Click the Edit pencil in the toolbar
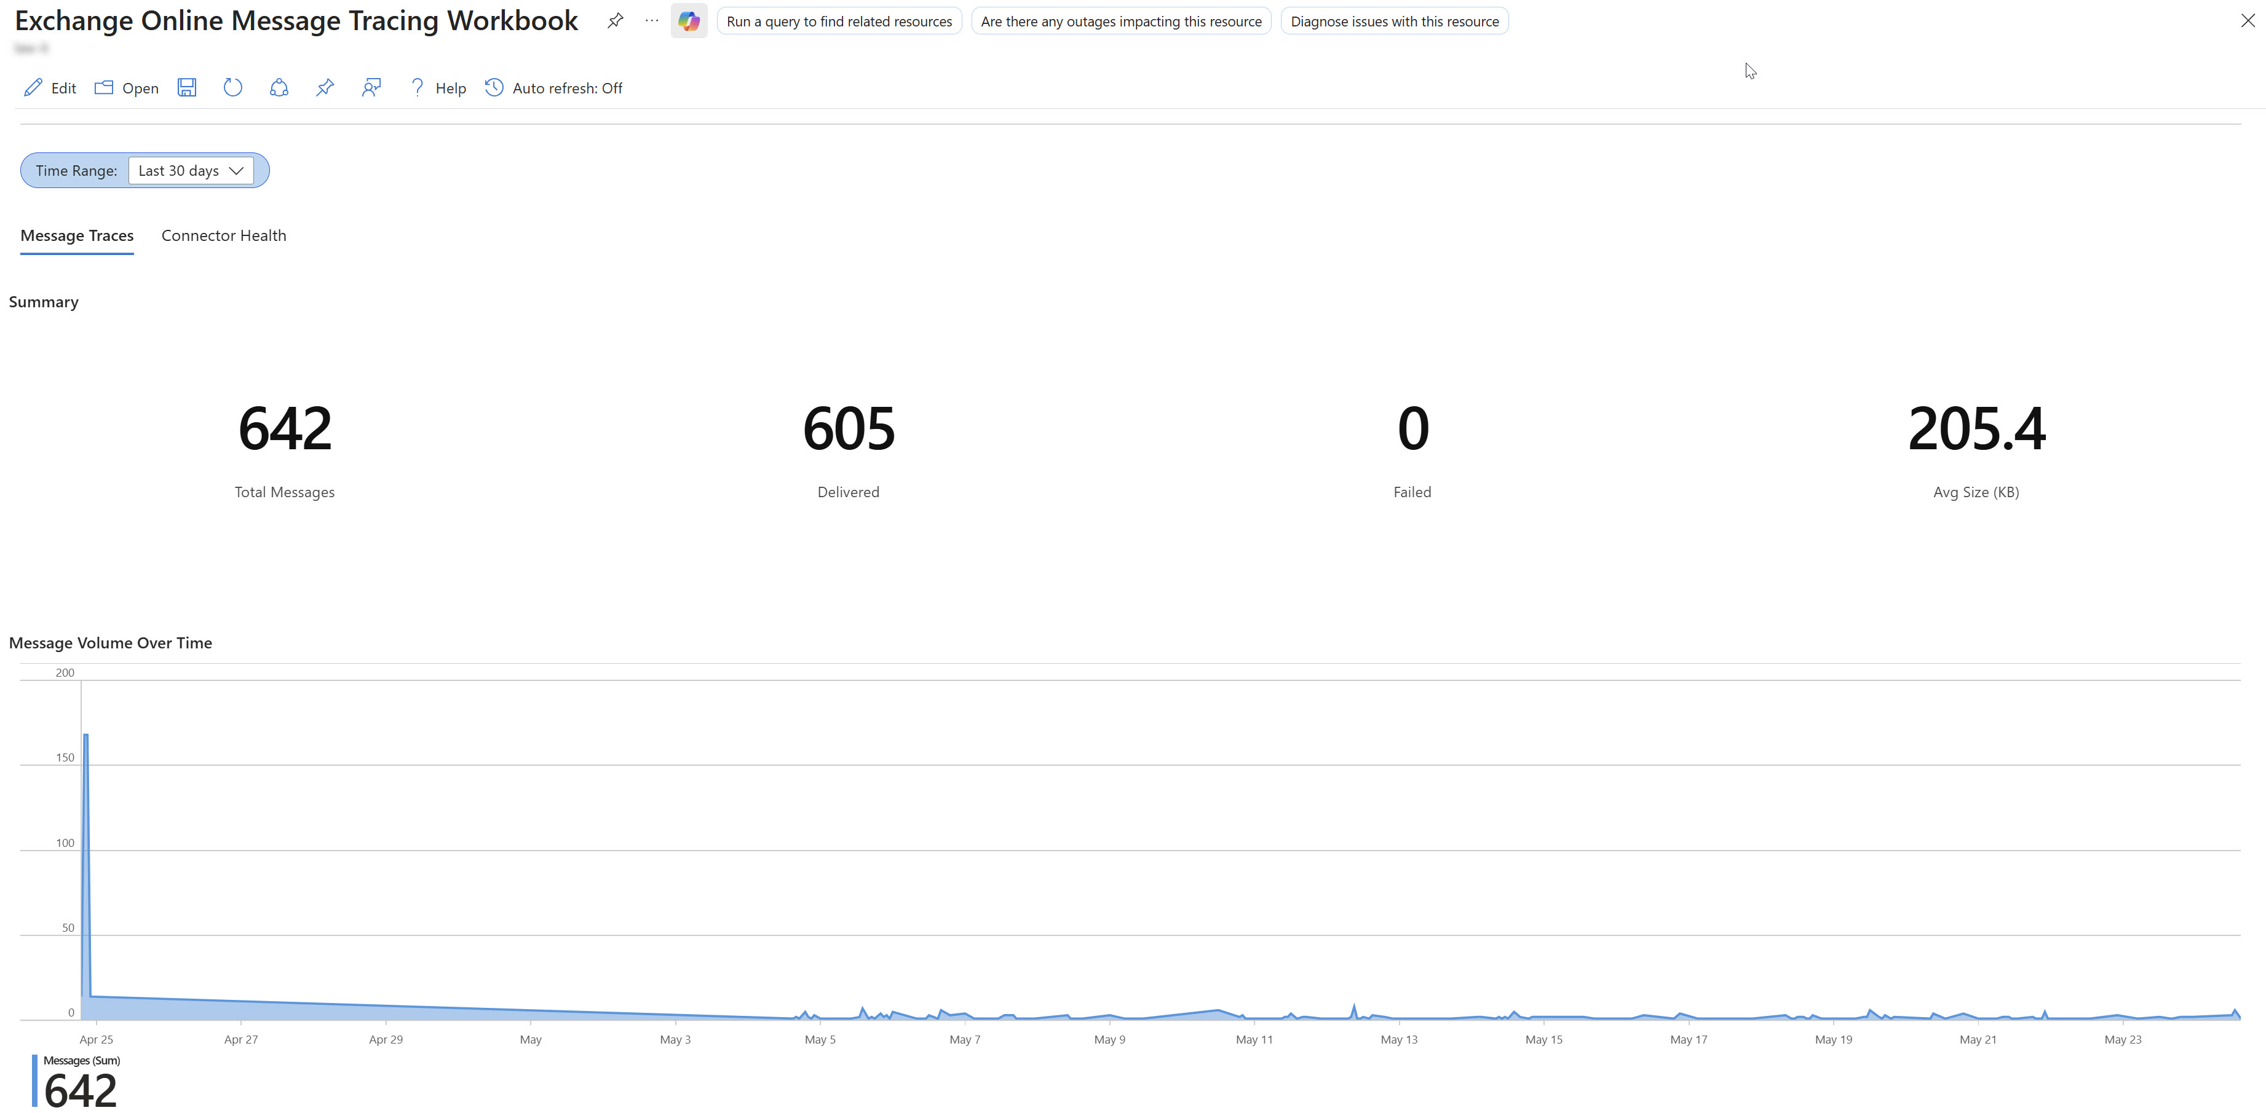The image size is (2266, 1113). [x=50, y=88]
